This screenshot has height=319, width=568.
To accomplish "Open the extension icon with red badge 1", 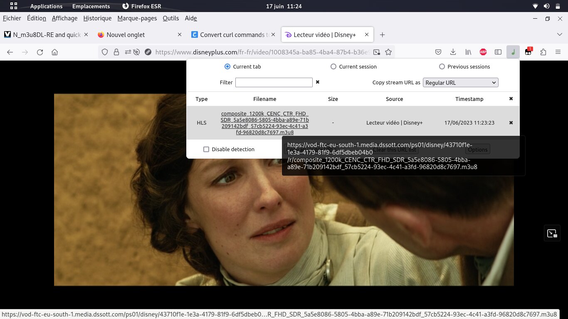I will pyautogui.click(x=528, y=52).
